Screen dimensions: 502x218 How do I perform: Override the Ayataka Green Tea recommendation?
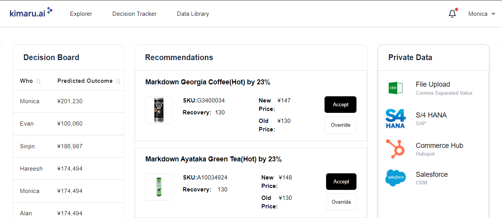[x=341, y=202]
